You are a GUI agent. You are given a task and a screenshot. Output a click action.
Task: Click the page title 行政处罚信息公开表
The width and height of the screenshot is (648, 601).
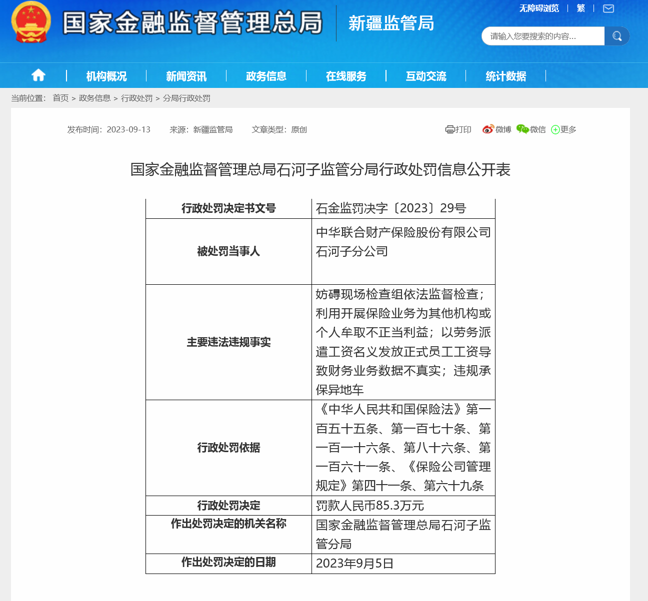(320, 169)
